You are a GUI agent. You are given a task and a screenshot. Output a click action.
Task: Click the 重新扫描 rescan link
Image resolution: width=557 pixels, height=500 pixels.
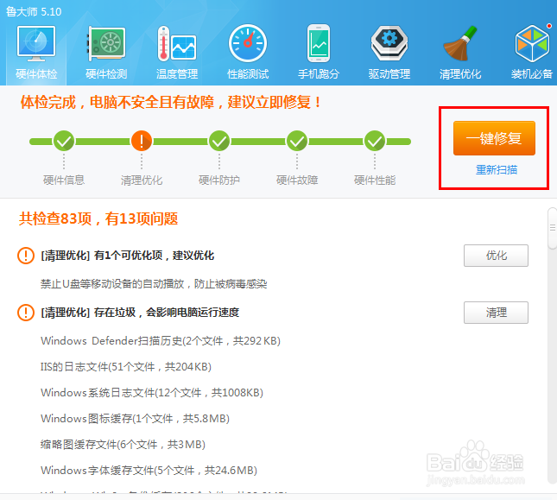pos(497,170)
